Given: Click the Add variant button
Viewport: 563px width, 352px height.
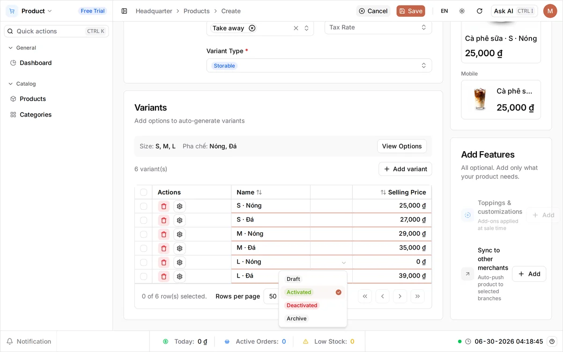Looking at the screenshot, I should click(405, 169).
